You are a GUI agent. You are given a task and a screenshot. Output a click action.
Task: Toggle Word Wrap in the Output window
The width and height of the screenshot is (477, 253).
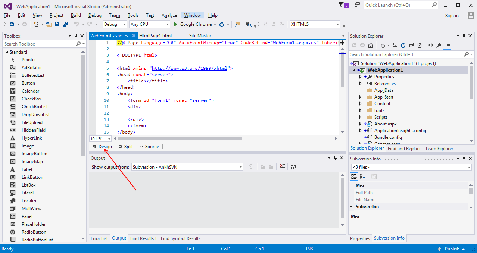click(x=294, y=167)
